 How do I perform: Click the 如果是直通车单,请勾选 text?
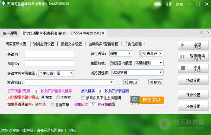click(26, 104)
